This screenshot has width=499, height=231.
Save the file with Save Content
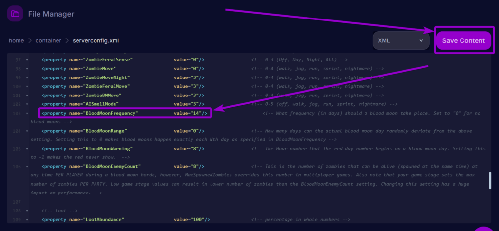tap(463, 40)
